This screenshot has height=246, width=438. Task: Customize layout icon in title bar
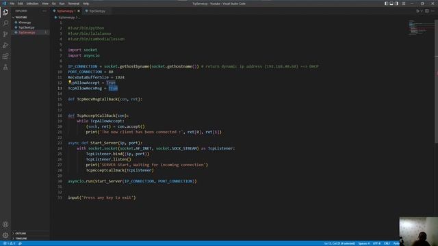403,3
